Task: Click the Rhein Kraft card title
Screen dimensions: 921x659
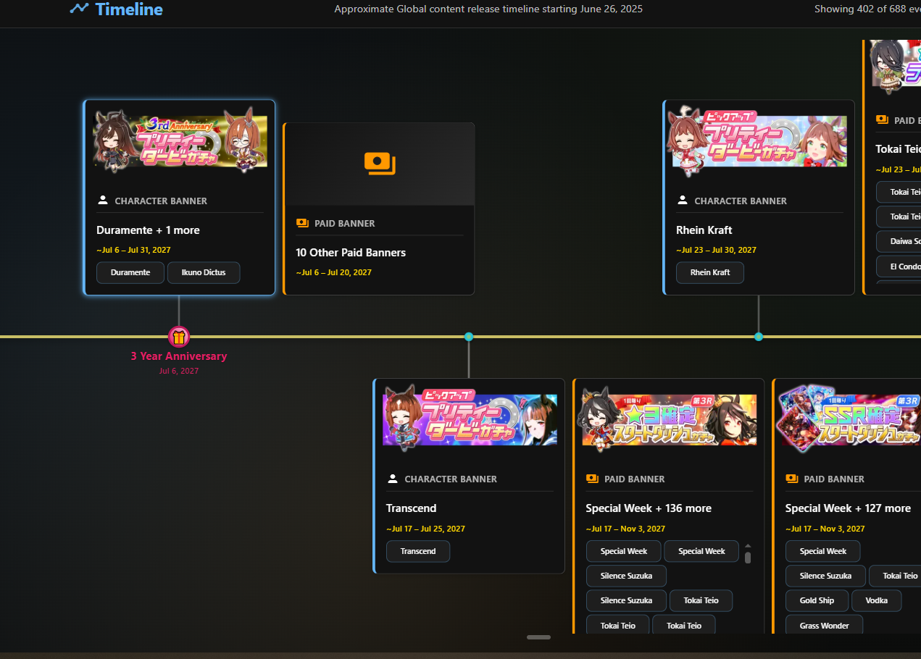Action: (x=704, y=230)
